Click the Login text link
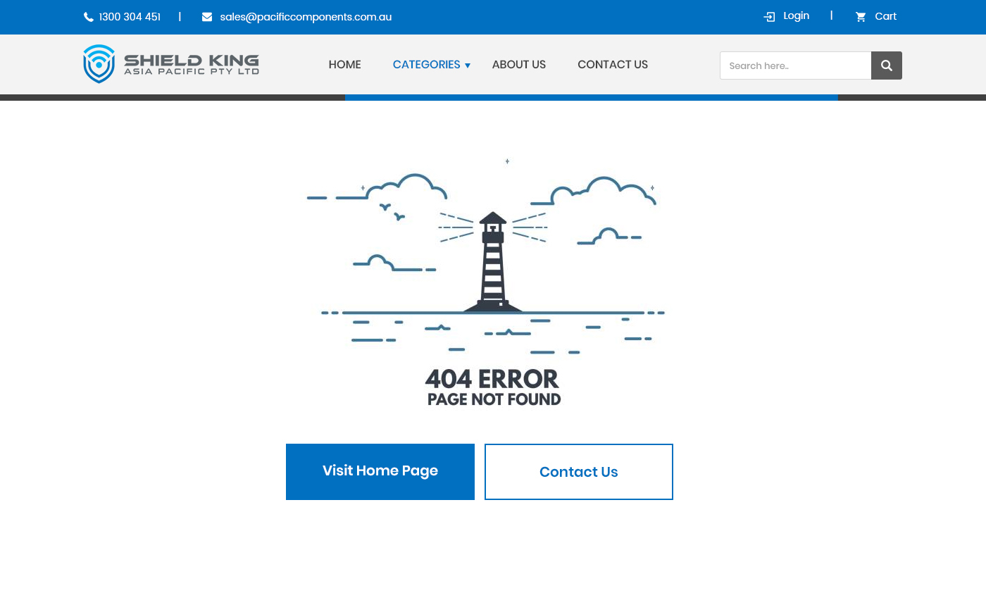 tap(797, 15)
